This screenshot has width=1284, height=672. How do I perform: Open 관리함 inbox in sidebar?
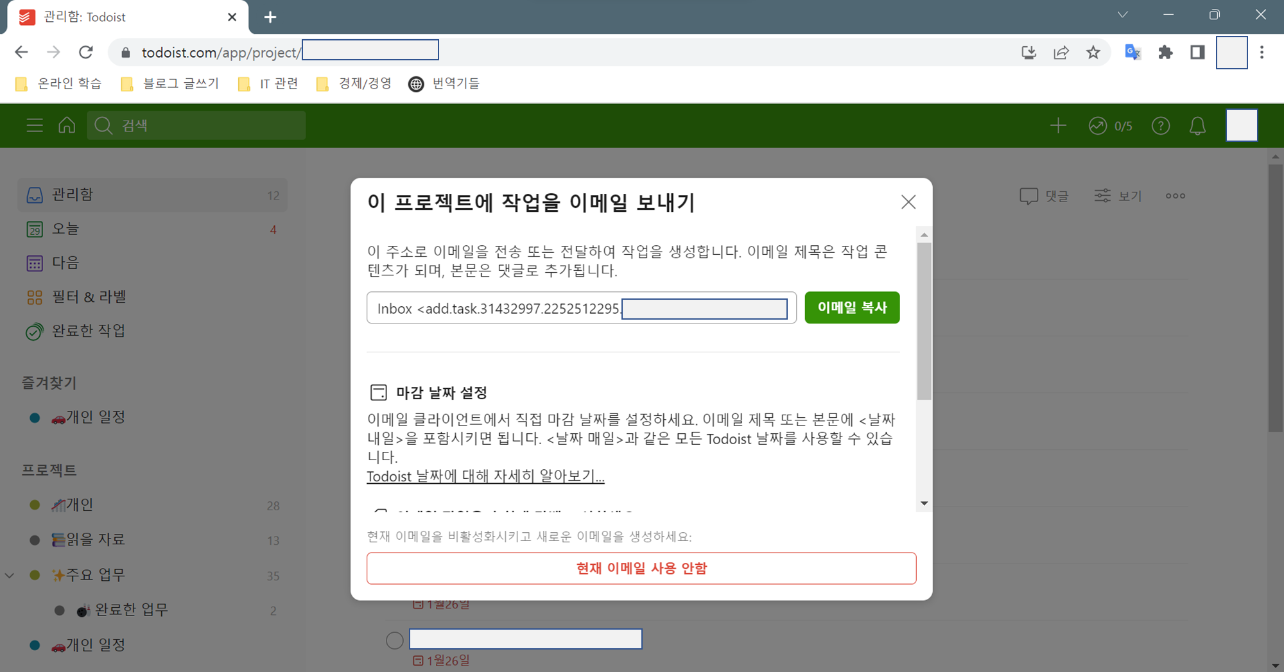tap(152, 194)
